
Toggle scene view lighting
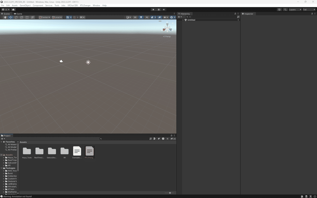[x=141, y=17]
